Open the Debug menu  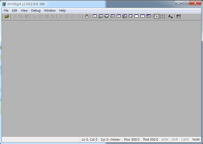[x=36, y=11]
